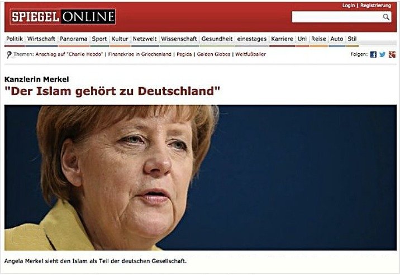The width and height of the screenshot is (400, 275).
Task: Go to the Panorama section
Action: pos(74,39)
